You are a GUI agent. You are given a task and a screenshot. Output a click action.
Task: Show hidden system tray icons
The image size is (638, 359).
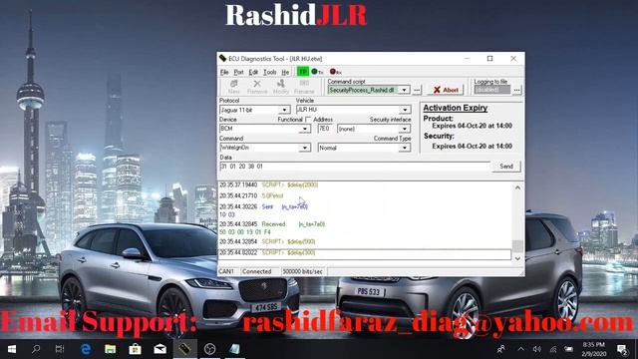pyautogui.click(x=520, y=349)
